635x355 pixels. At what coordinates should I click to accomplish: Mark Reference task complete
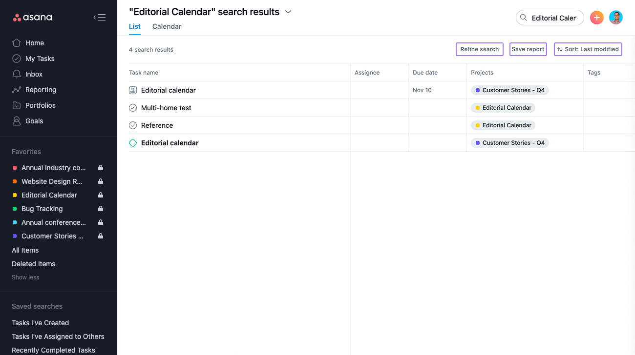[x=133, y=125]
